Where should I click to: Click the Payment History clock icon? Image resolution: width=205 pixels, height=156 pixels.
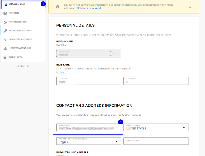[5, 22]
